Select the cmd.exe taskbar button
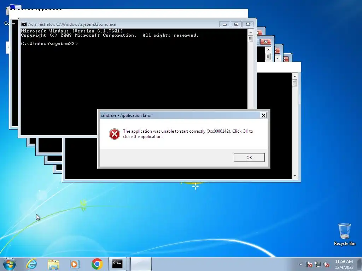The height and width of the screenshot is (271, 362). coord(117,264)
